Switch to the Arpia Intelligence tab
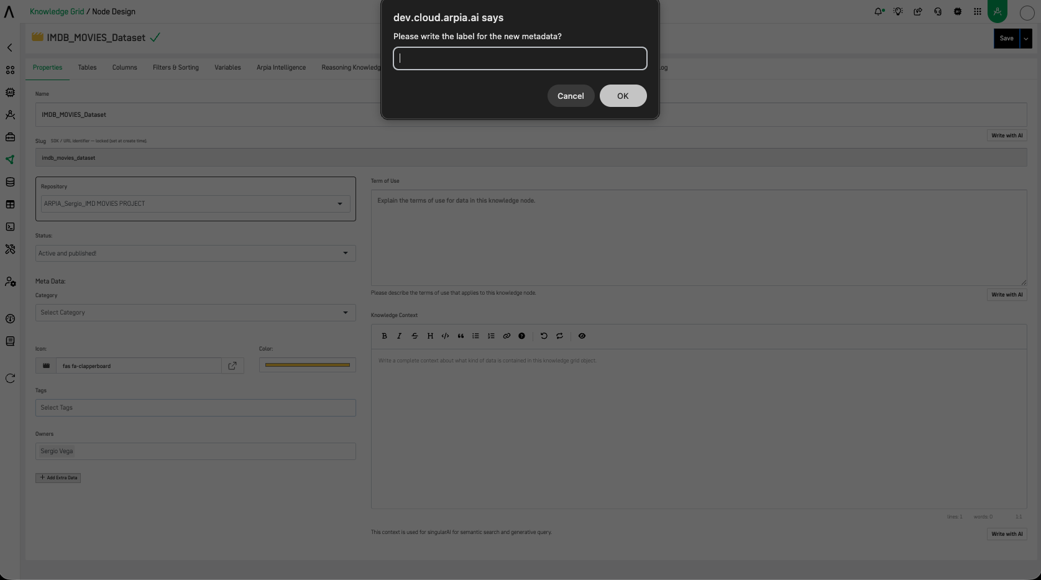Viewport: 1041px width, 580px height. point(281,68)
